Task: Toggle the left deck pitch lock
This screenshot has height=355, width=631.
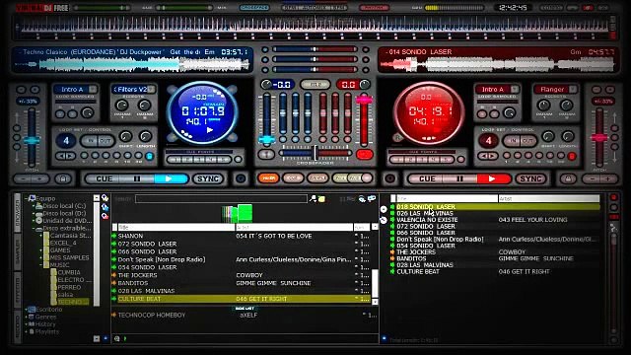Action: (x=63, y=178)
